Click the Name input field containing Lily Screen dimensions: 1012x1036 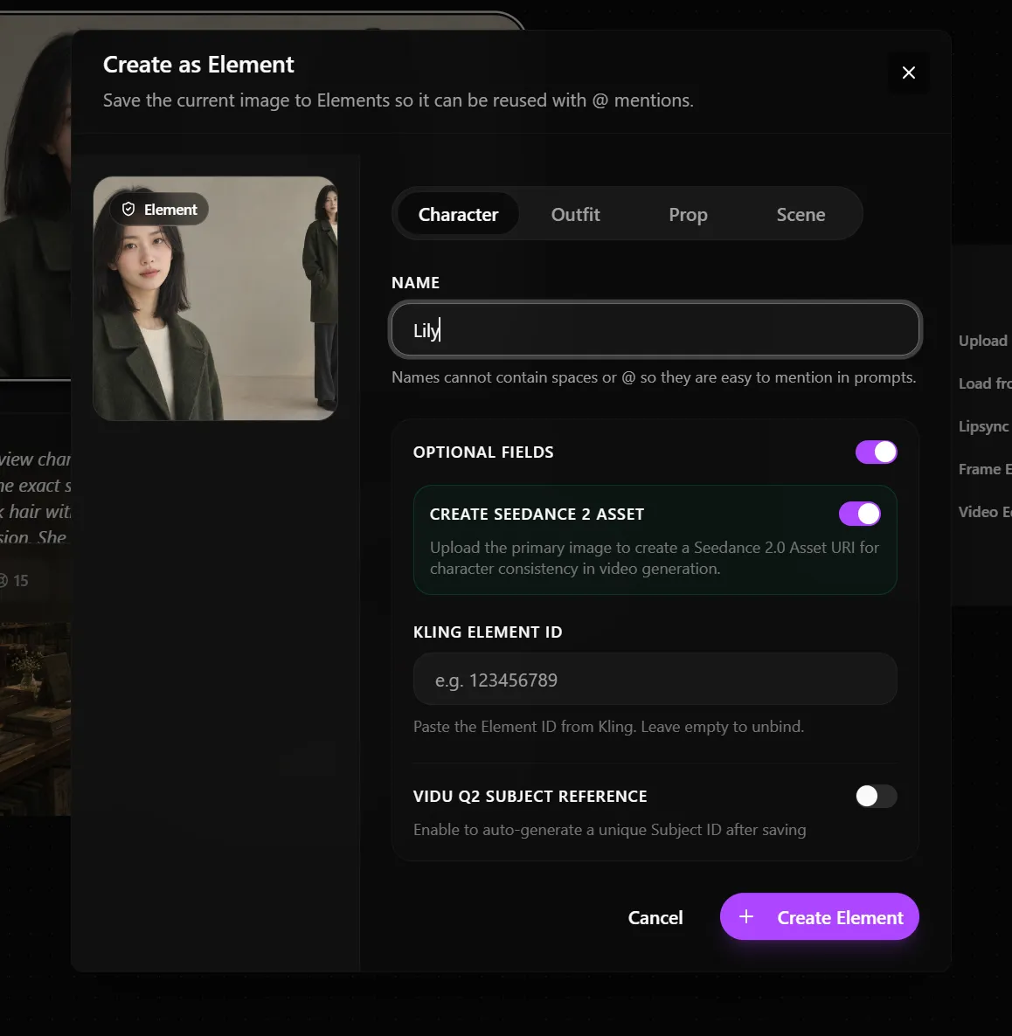point(655,329)
